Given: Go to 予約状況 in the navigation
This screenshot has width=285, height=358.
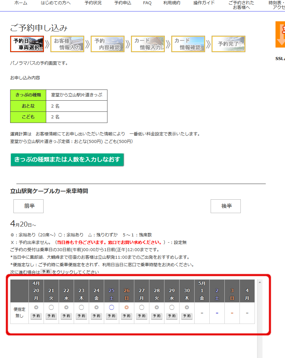Looking at the screenshot, I should 93,3.
